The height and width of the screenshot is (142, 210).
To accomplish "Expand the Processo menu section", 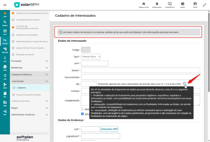I will click(x=30, y=61).
